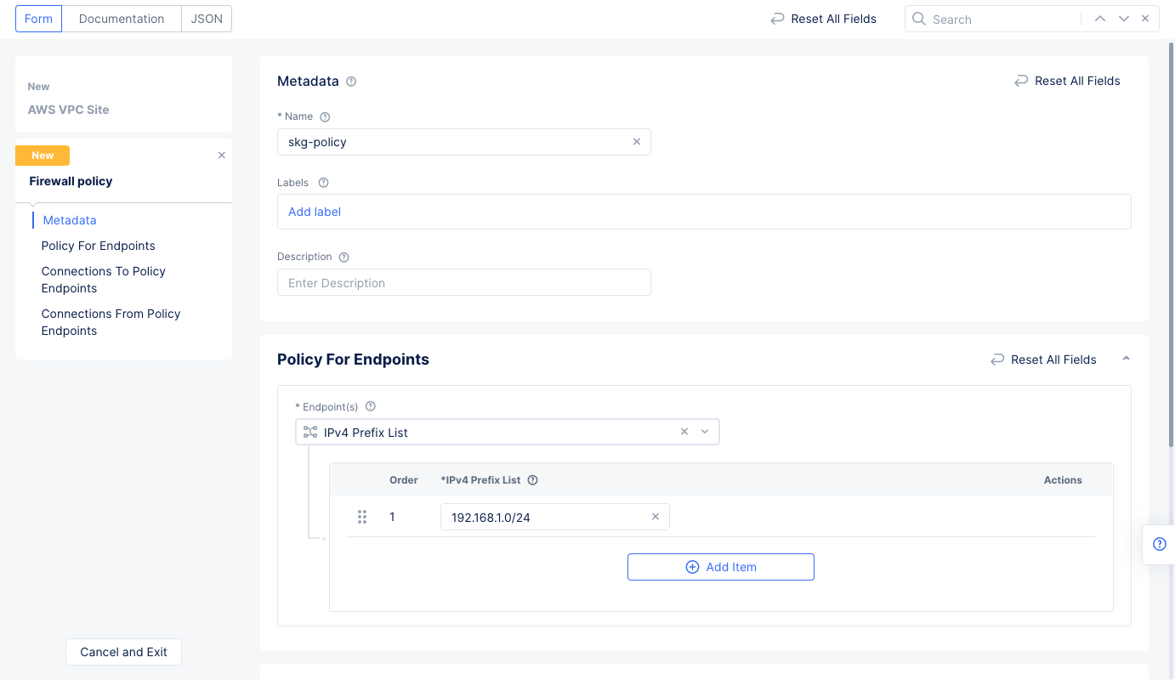Clear the skg-policy name field
This screenshot has height=680, width=1175.
click(x=636, y=142)
